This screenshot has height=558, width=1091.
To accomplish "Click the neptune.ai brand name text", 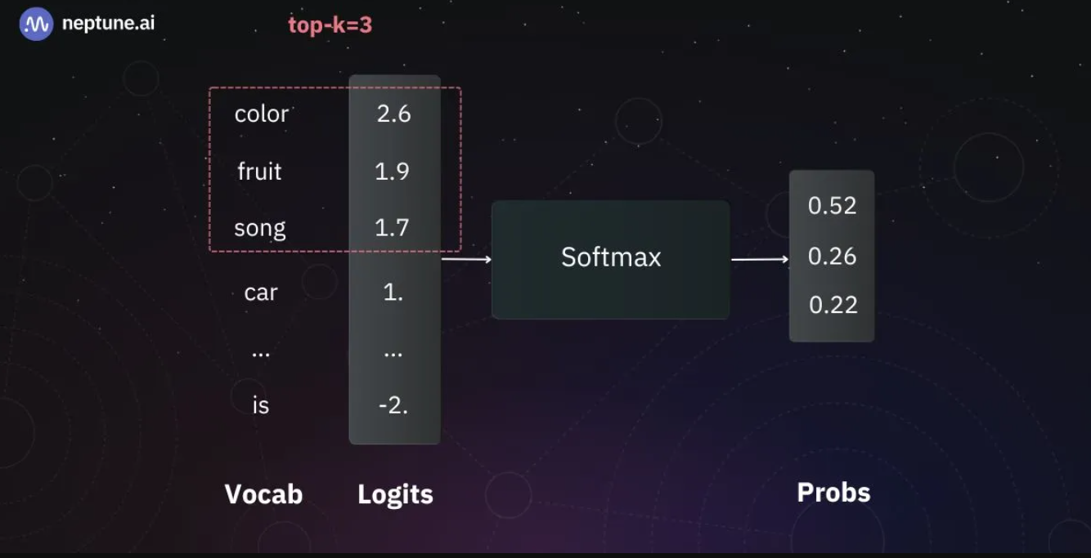I will point(108,24).
